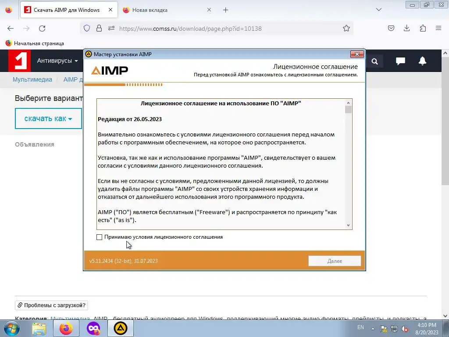The height and width of the screenshot is (337, 449).
Task: Click the Firefox View icon in tab bar
Action: (9, 10)
